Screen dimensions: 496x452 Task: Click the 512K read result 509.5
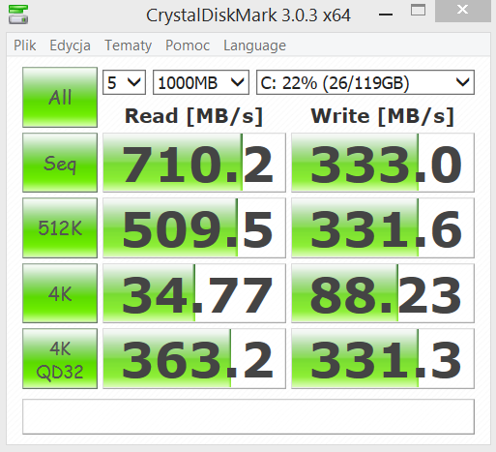point(194,227)
